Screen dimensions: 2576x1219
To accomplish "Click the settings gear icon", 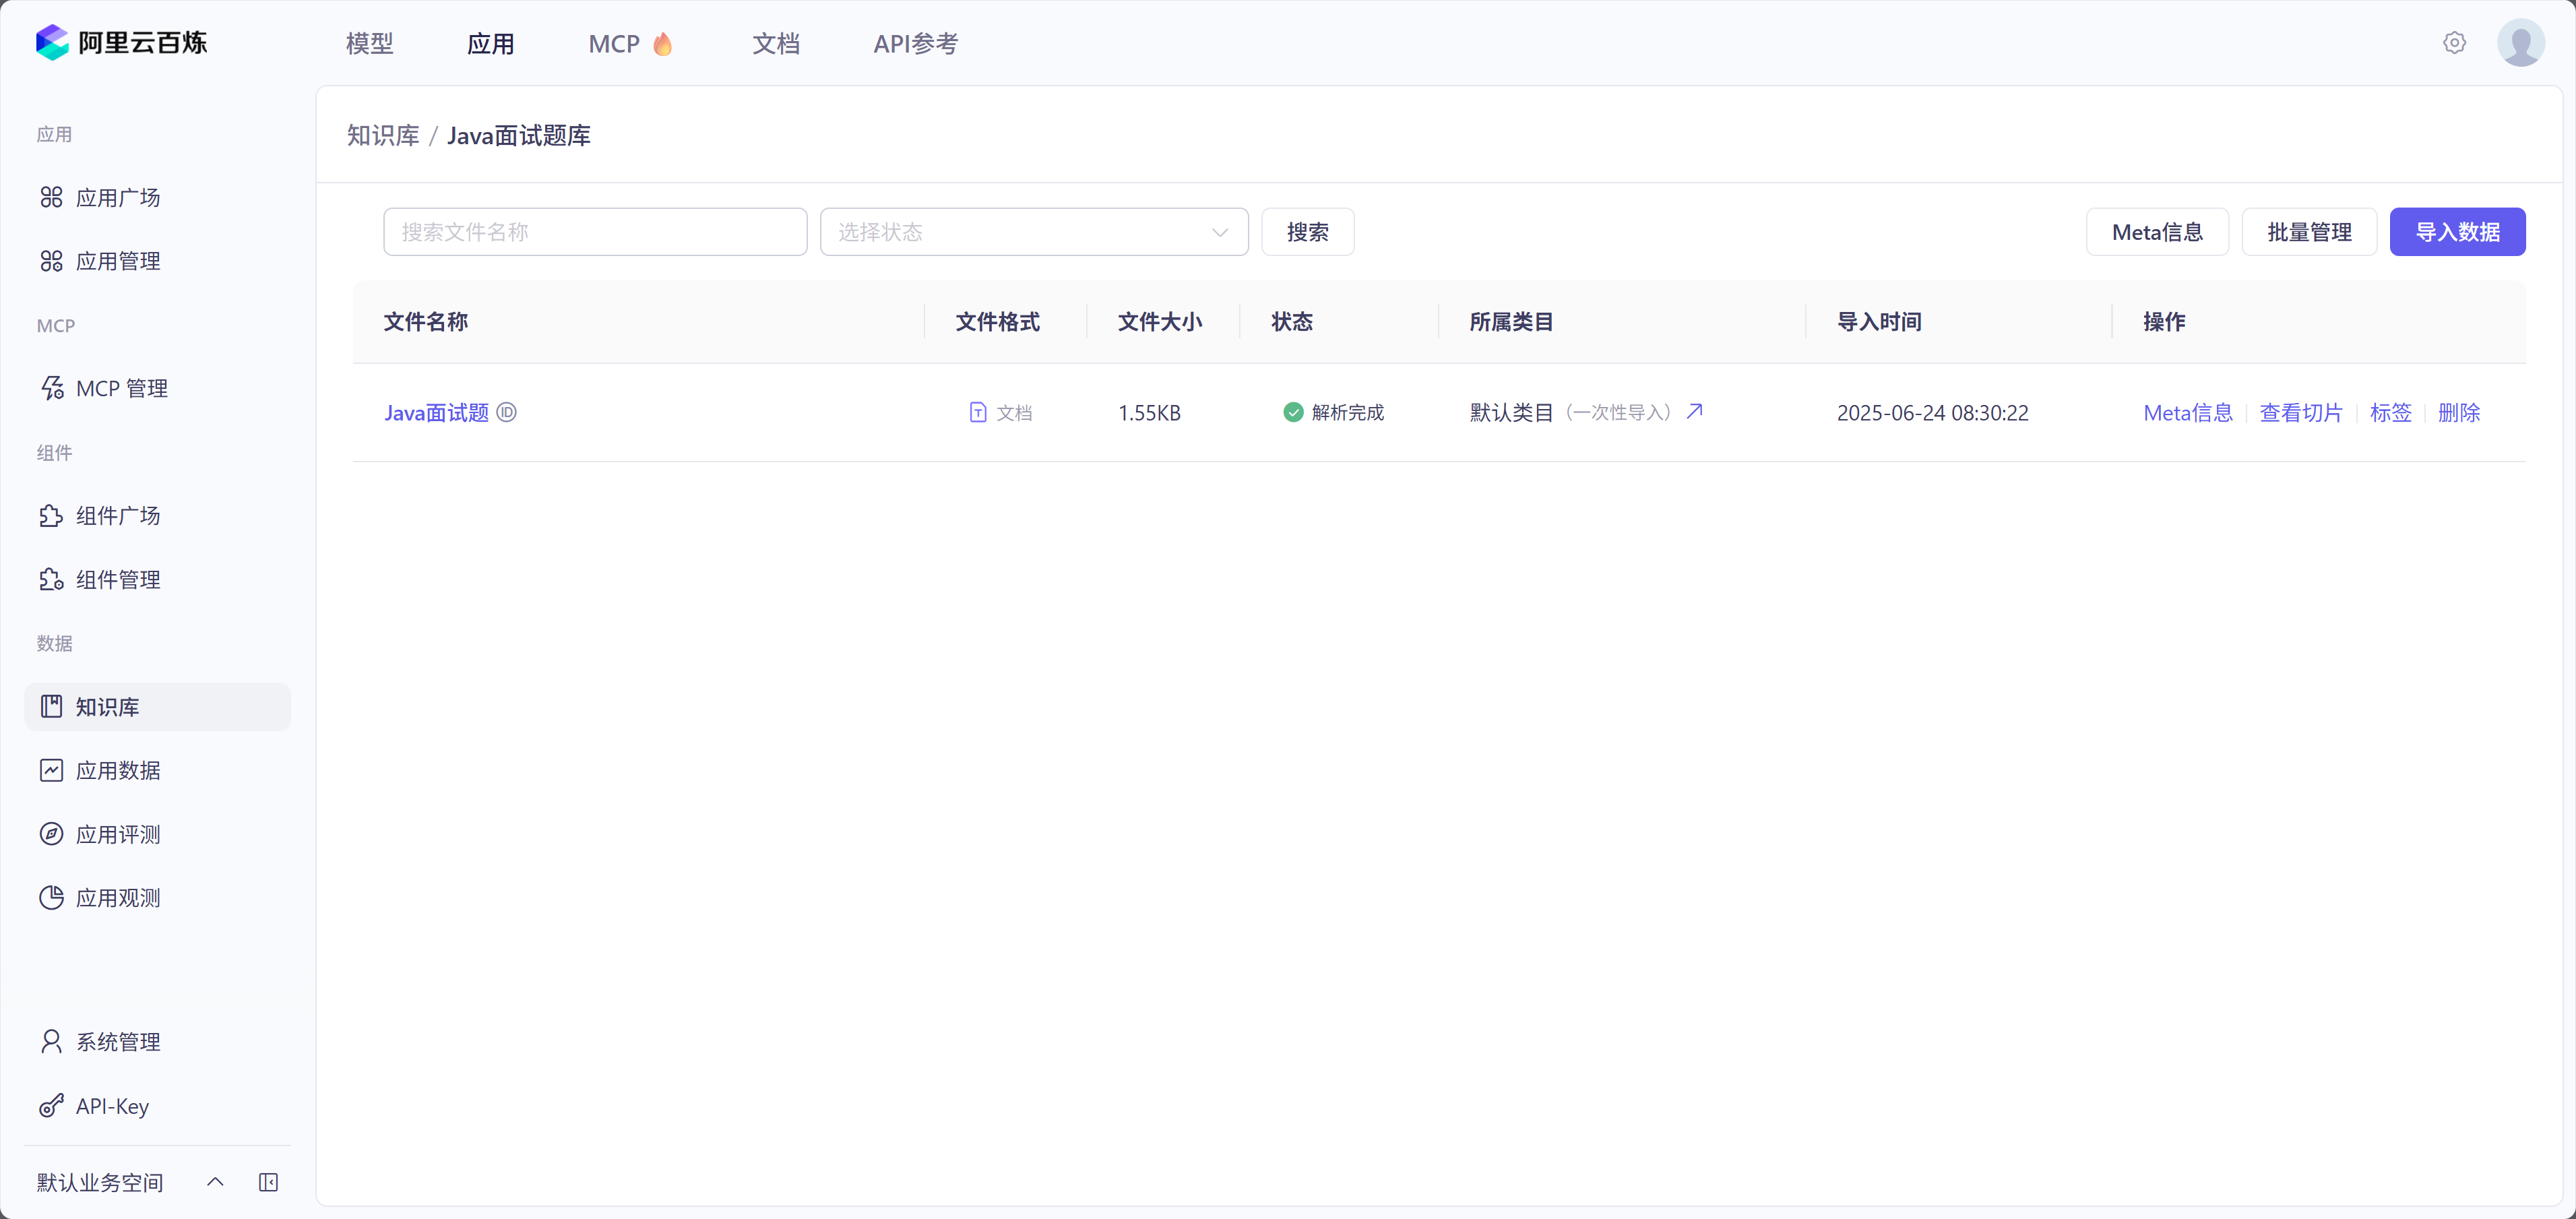I will [2454, 43].
